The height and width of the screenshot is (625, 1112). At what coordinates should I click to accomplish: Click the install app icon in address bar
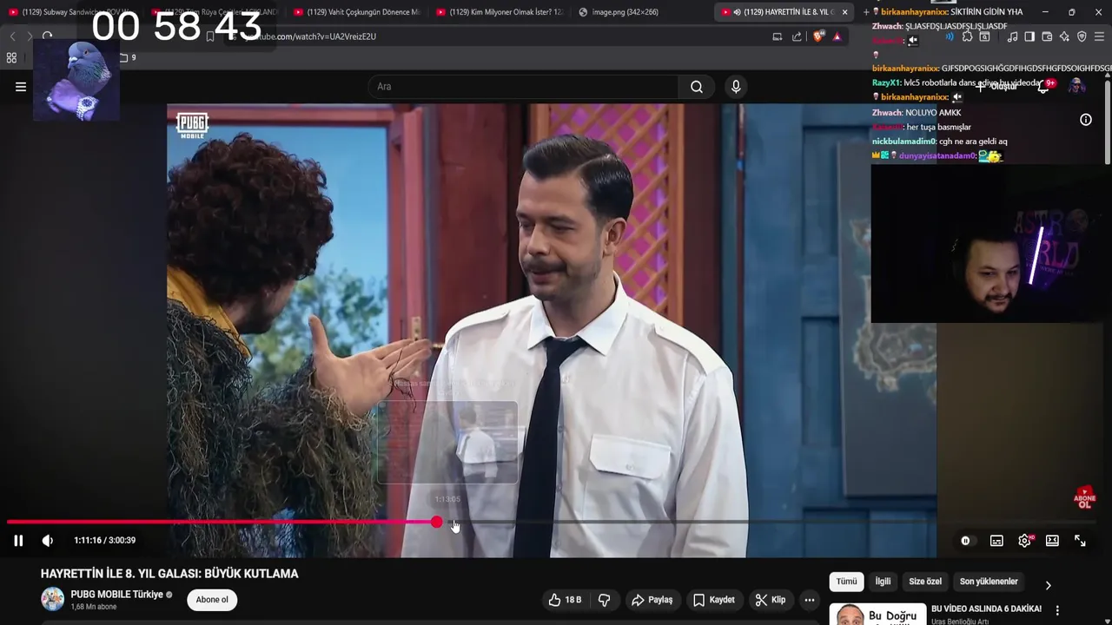point(778,36)
